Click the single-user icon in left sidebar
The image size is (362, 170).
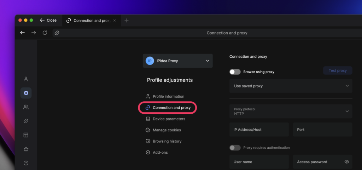click(26, 79)
